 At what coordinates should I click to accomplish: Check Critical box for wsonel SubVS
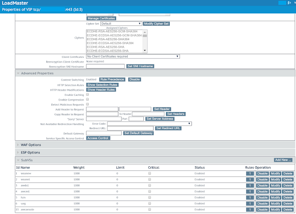(x=149, y=179)
